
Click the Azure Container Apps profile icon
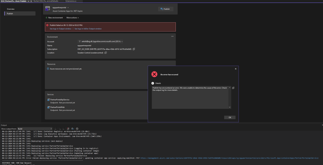[47, 9]
